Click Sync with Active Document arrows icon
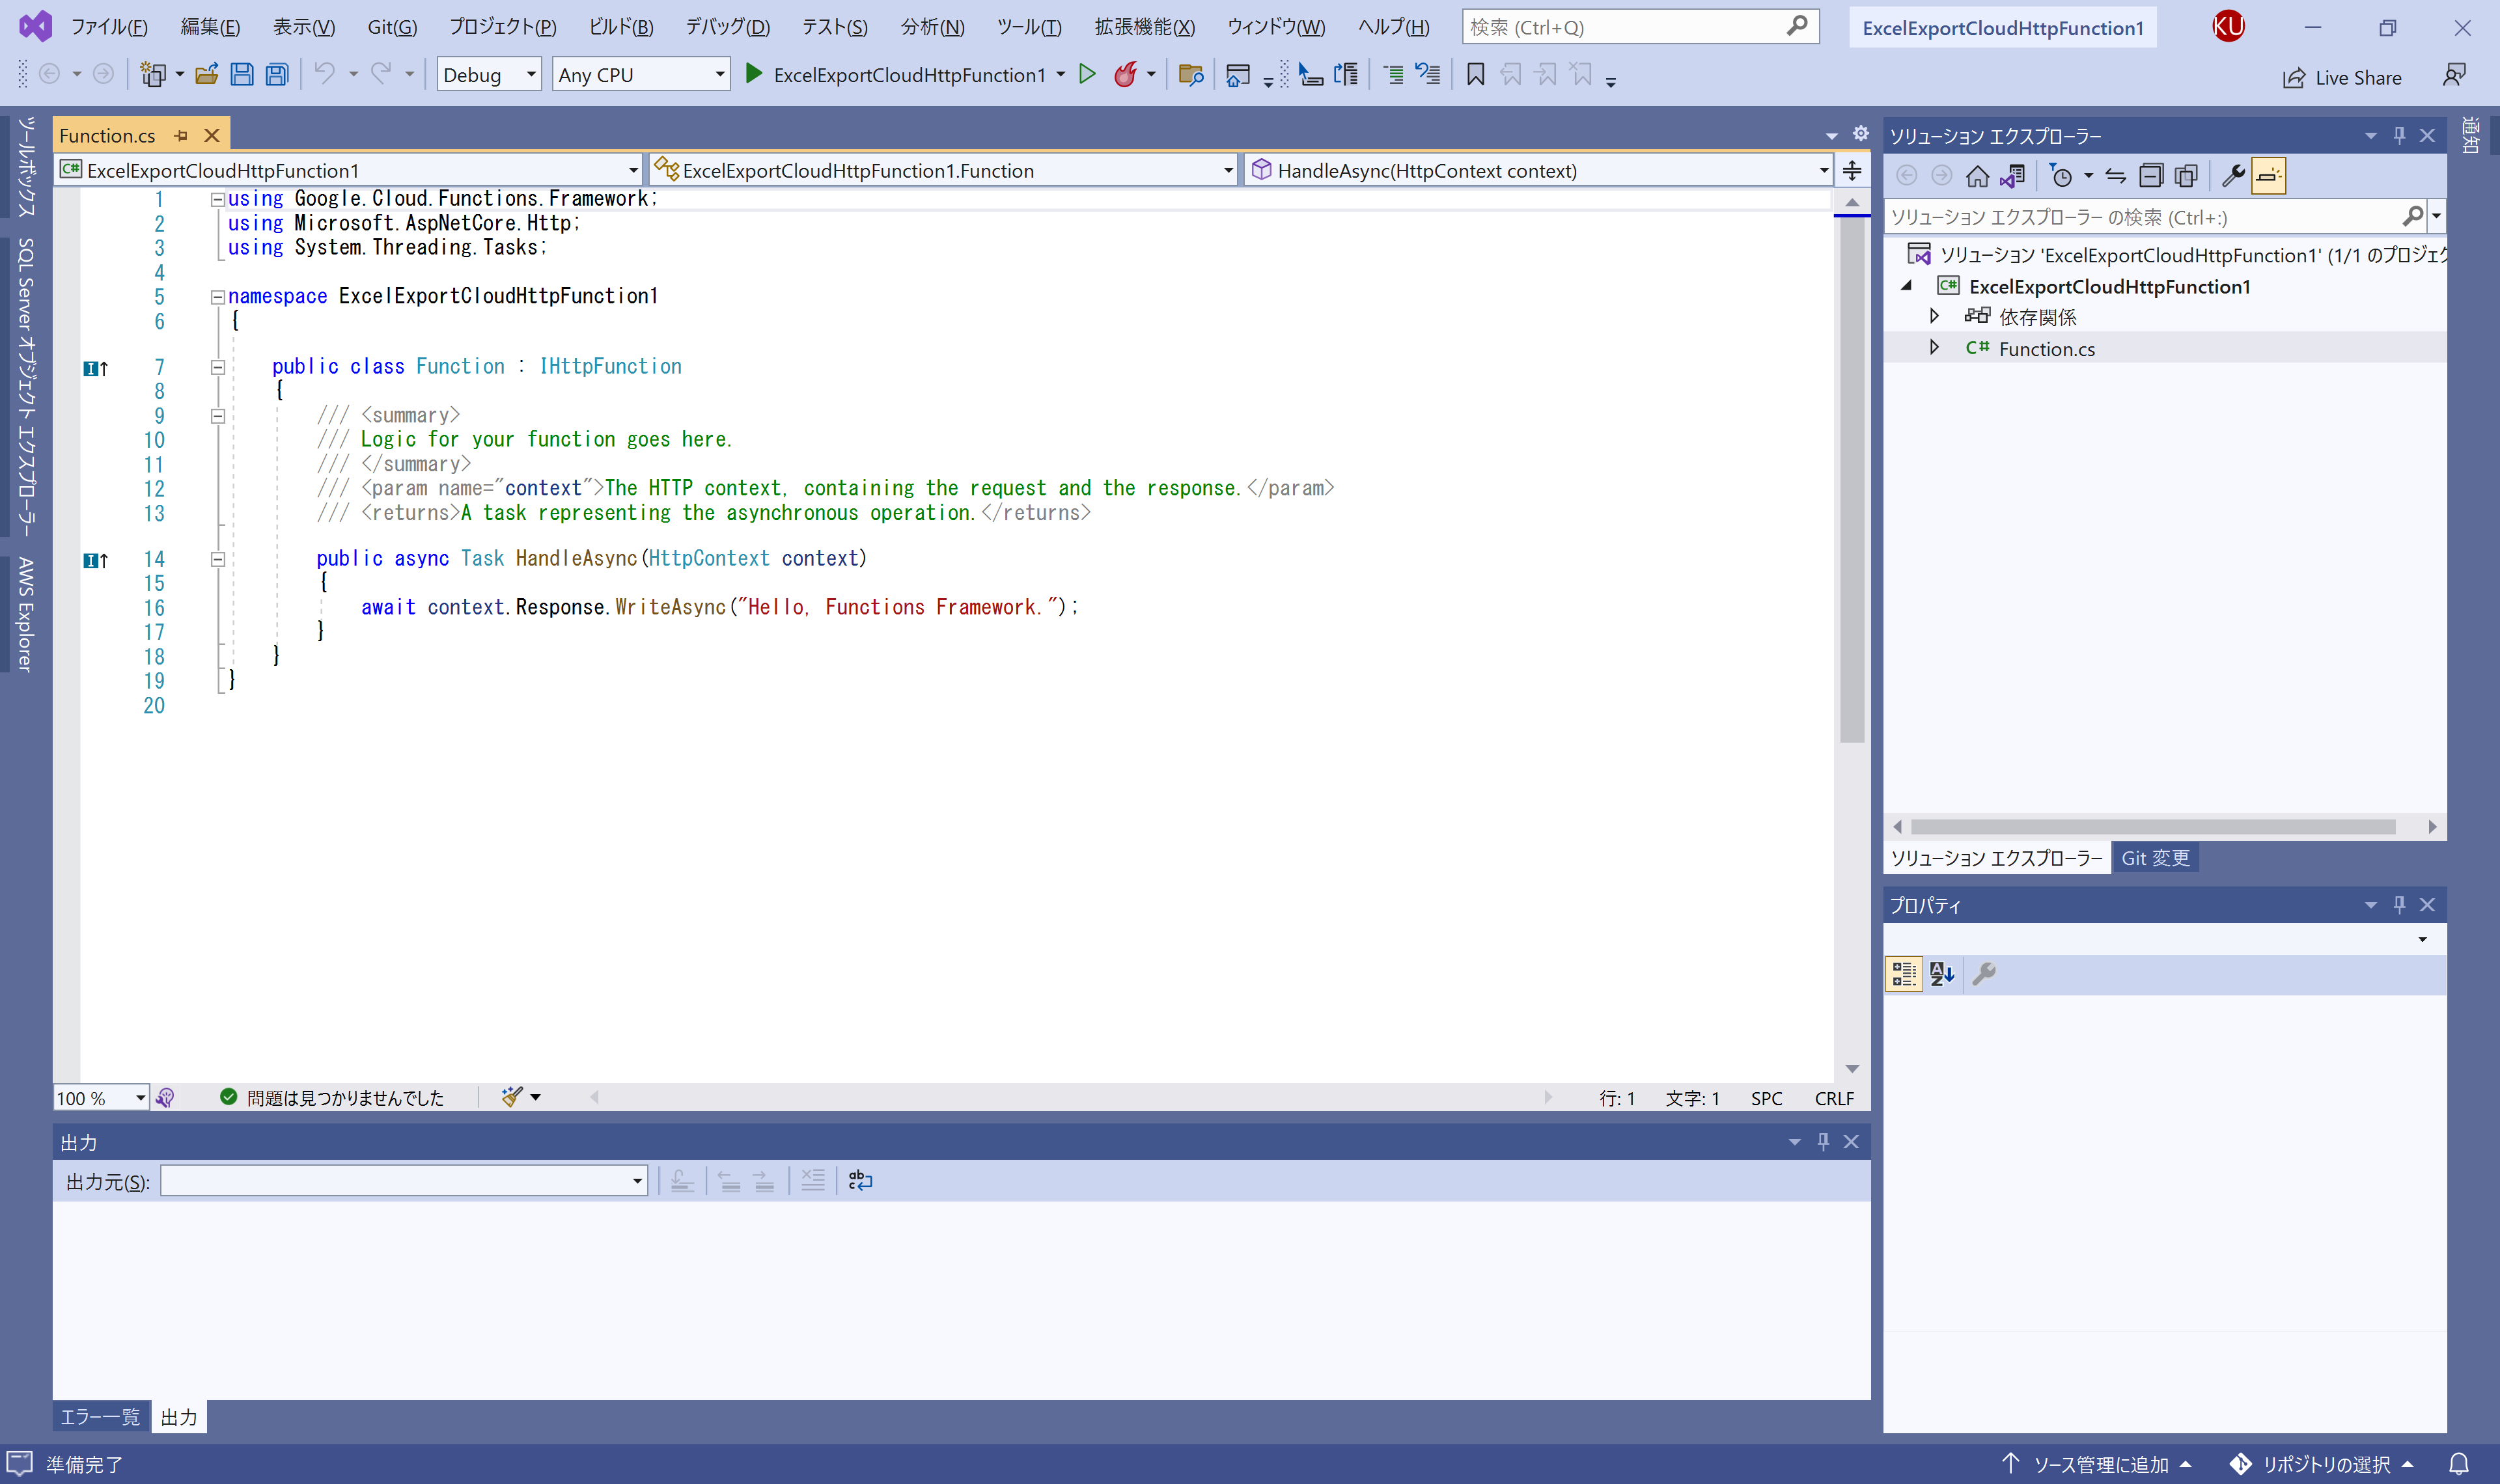 2115,176
